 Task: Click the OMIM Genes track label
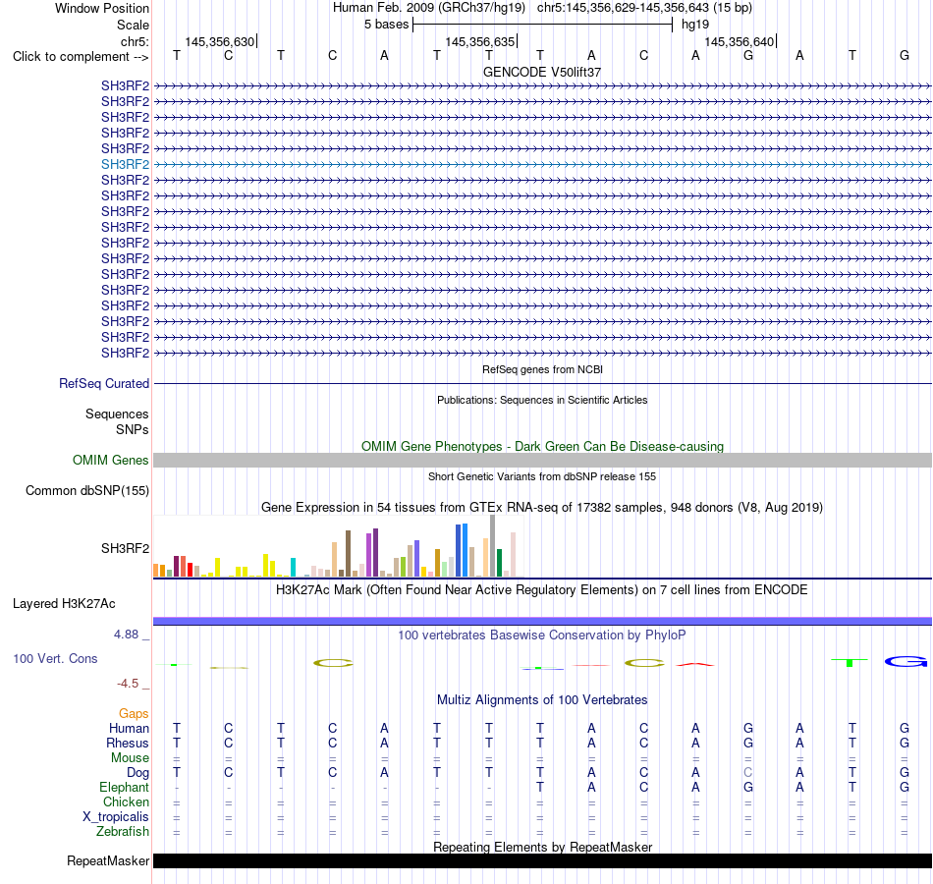(x=110, y=460)
